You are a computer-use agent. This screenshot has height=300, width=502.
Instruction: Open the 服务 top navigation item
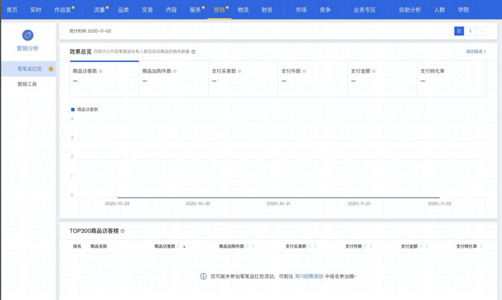195,10
